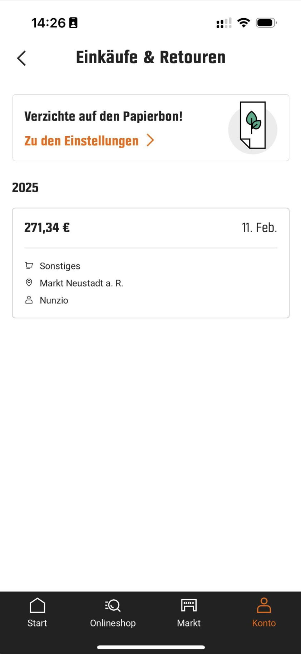Tap the location pin icon

(x=29, y=283)
